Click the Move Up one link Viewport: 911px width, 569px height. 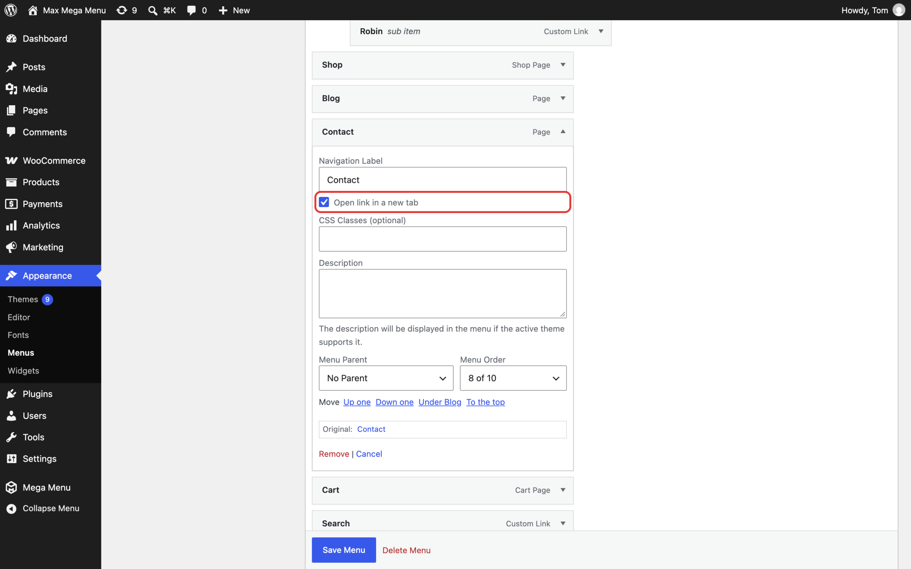(x=357, y=402)
